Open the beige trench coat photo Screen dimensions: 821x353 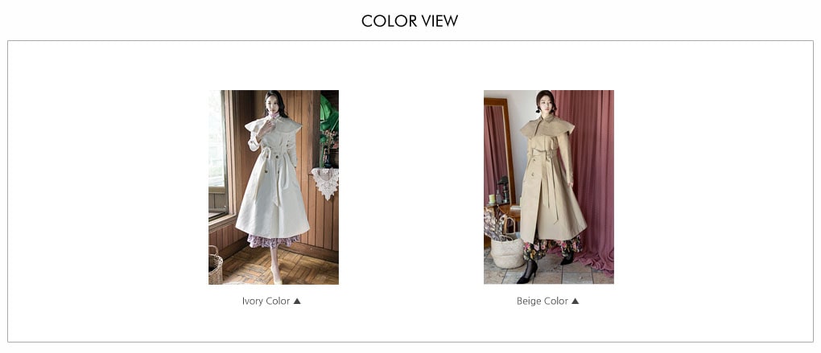(x=549, y=187)
